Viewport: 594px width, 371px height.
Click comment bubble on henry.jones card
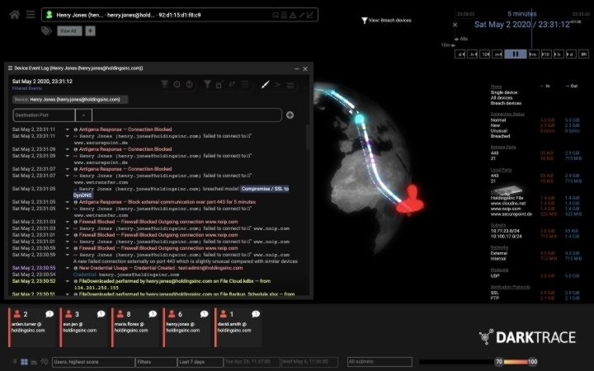click(202, 314)
